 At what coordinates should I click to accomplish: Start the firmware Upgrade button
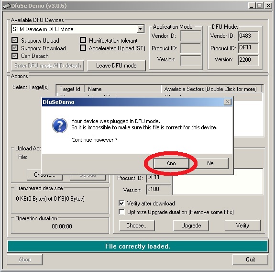191,226
